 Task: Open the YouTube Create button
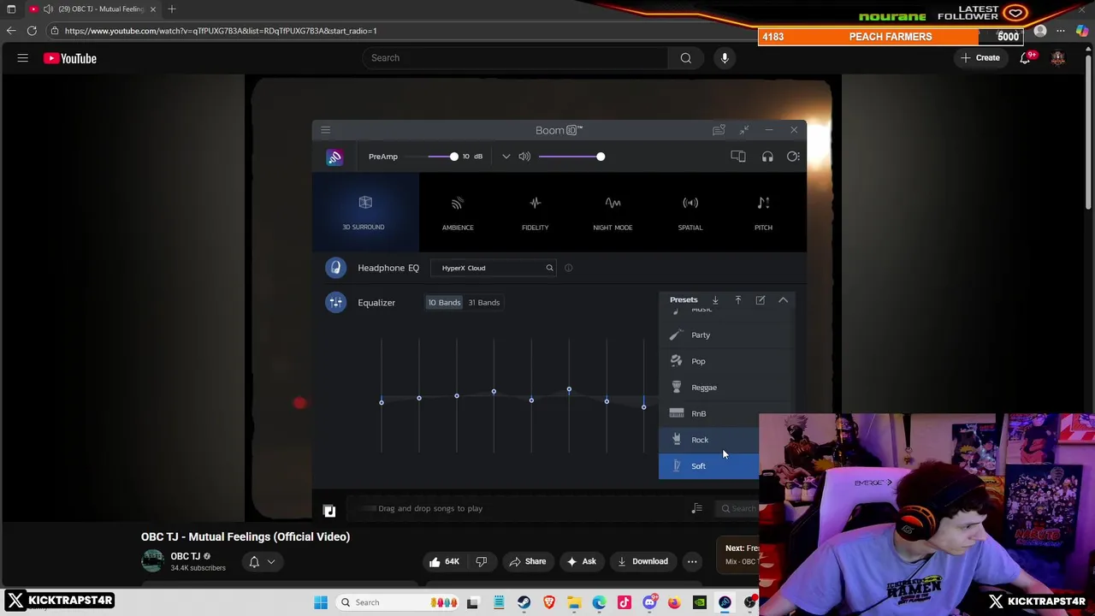click(x=980, y=58)
